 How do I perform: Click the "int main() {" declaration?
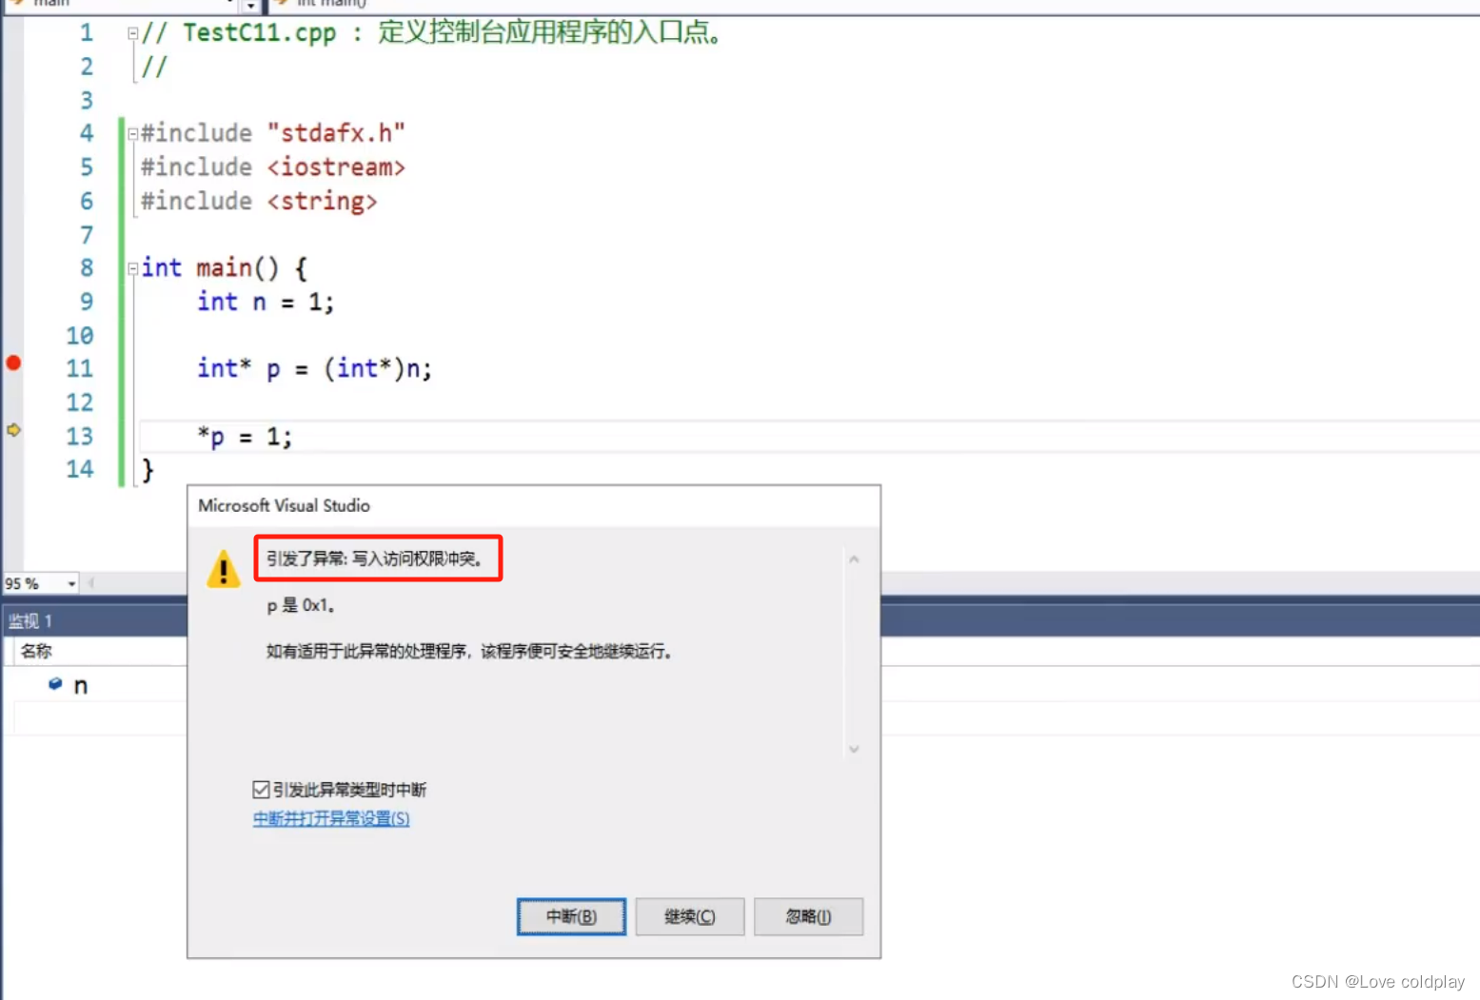224,268
